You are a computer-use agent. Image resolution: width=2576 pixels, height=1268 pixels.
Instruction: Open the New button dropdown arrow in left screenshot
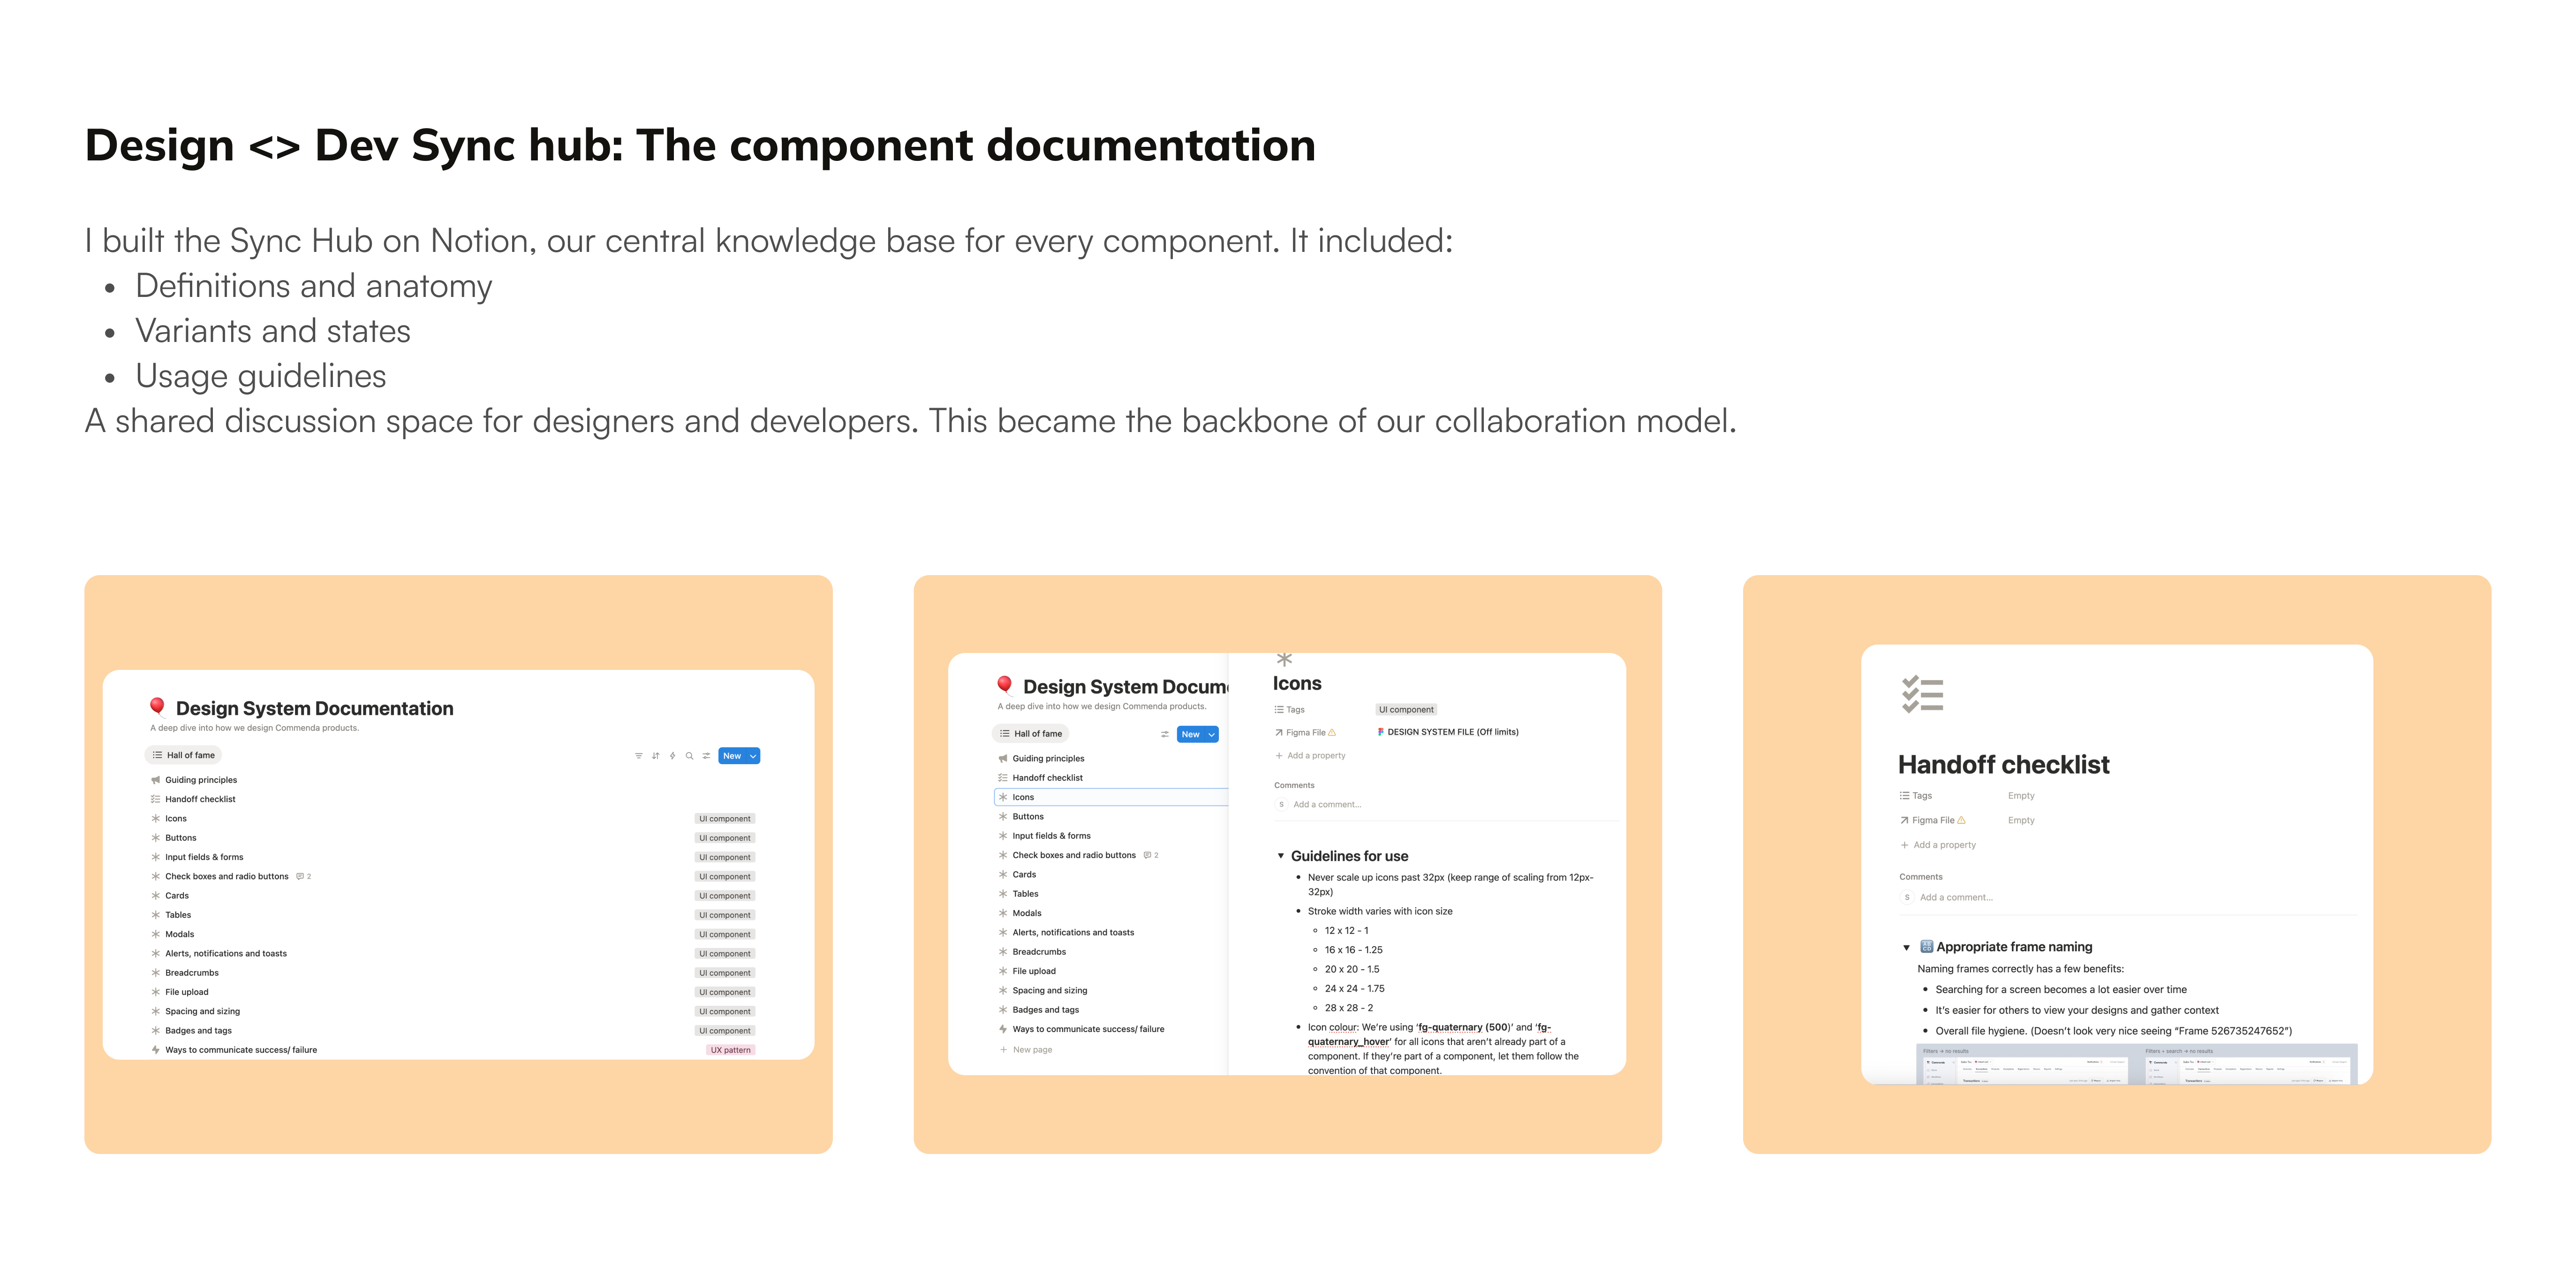tap(753, 756)
